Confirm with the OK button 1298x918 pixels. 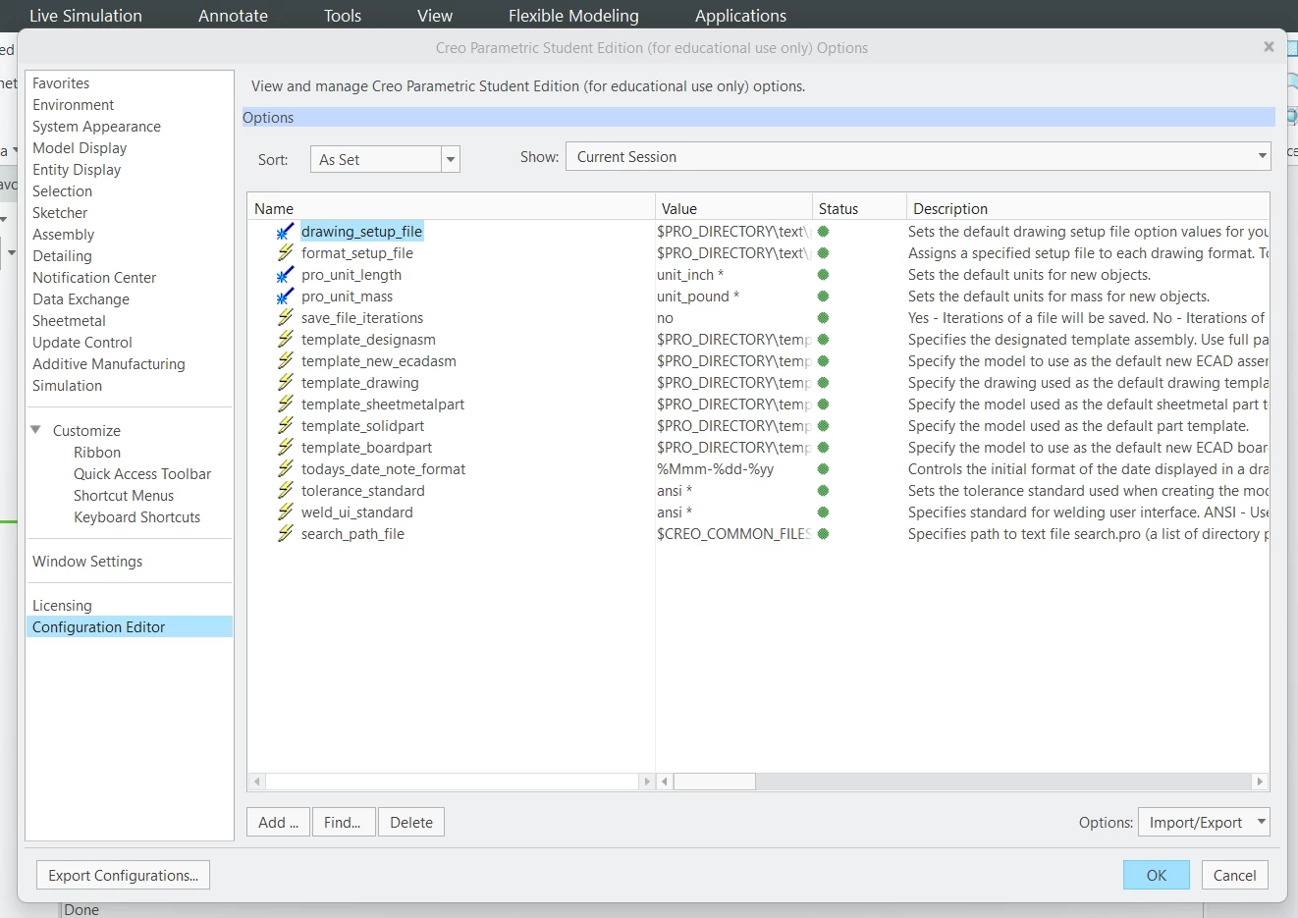click(1157, 875)
